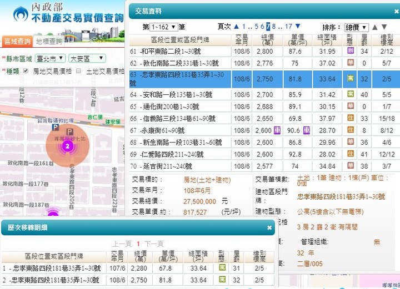Sort ascending with the up arrow

[375, 27]
